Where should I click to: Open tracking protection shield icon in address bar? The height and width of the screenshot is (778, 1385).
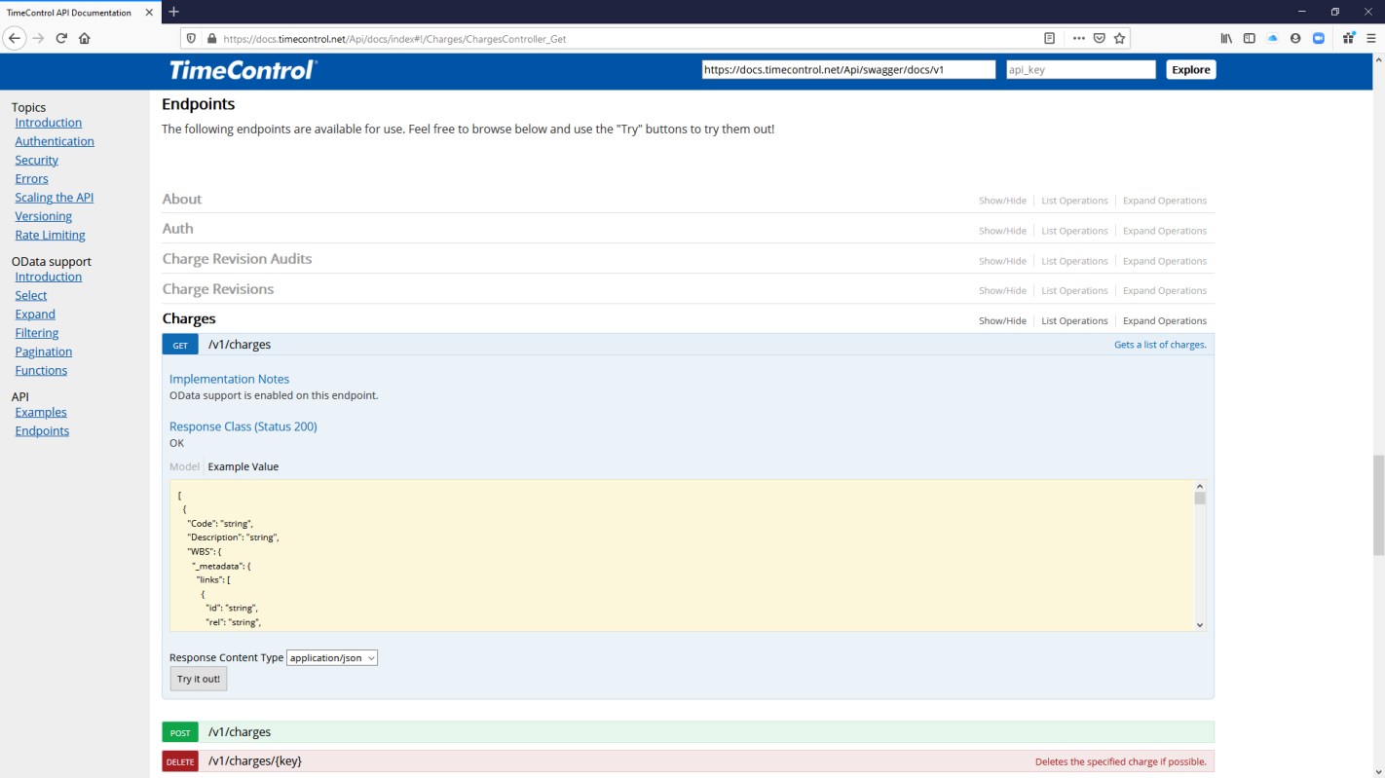tap(191, 39)
